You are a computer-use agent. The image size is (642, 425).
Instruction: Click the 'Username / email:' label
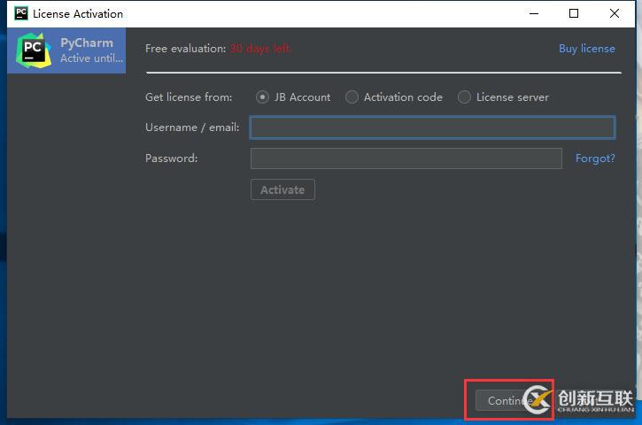point(192,127)
